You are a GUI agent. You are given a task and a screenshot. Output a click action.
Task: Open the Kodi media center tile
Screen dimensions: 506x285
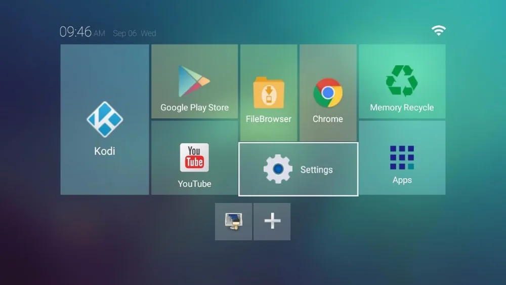point(105,119)
